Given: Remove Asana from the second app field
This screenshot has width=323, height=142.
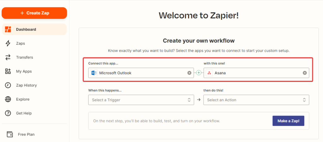Looking at the screenshot, I should [x=305, y=73].
